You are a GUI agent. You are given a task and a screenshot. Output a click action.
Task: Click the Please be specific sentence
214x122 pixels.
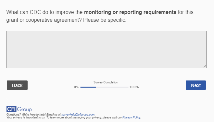pyautogui.click(x=105, y=20)
